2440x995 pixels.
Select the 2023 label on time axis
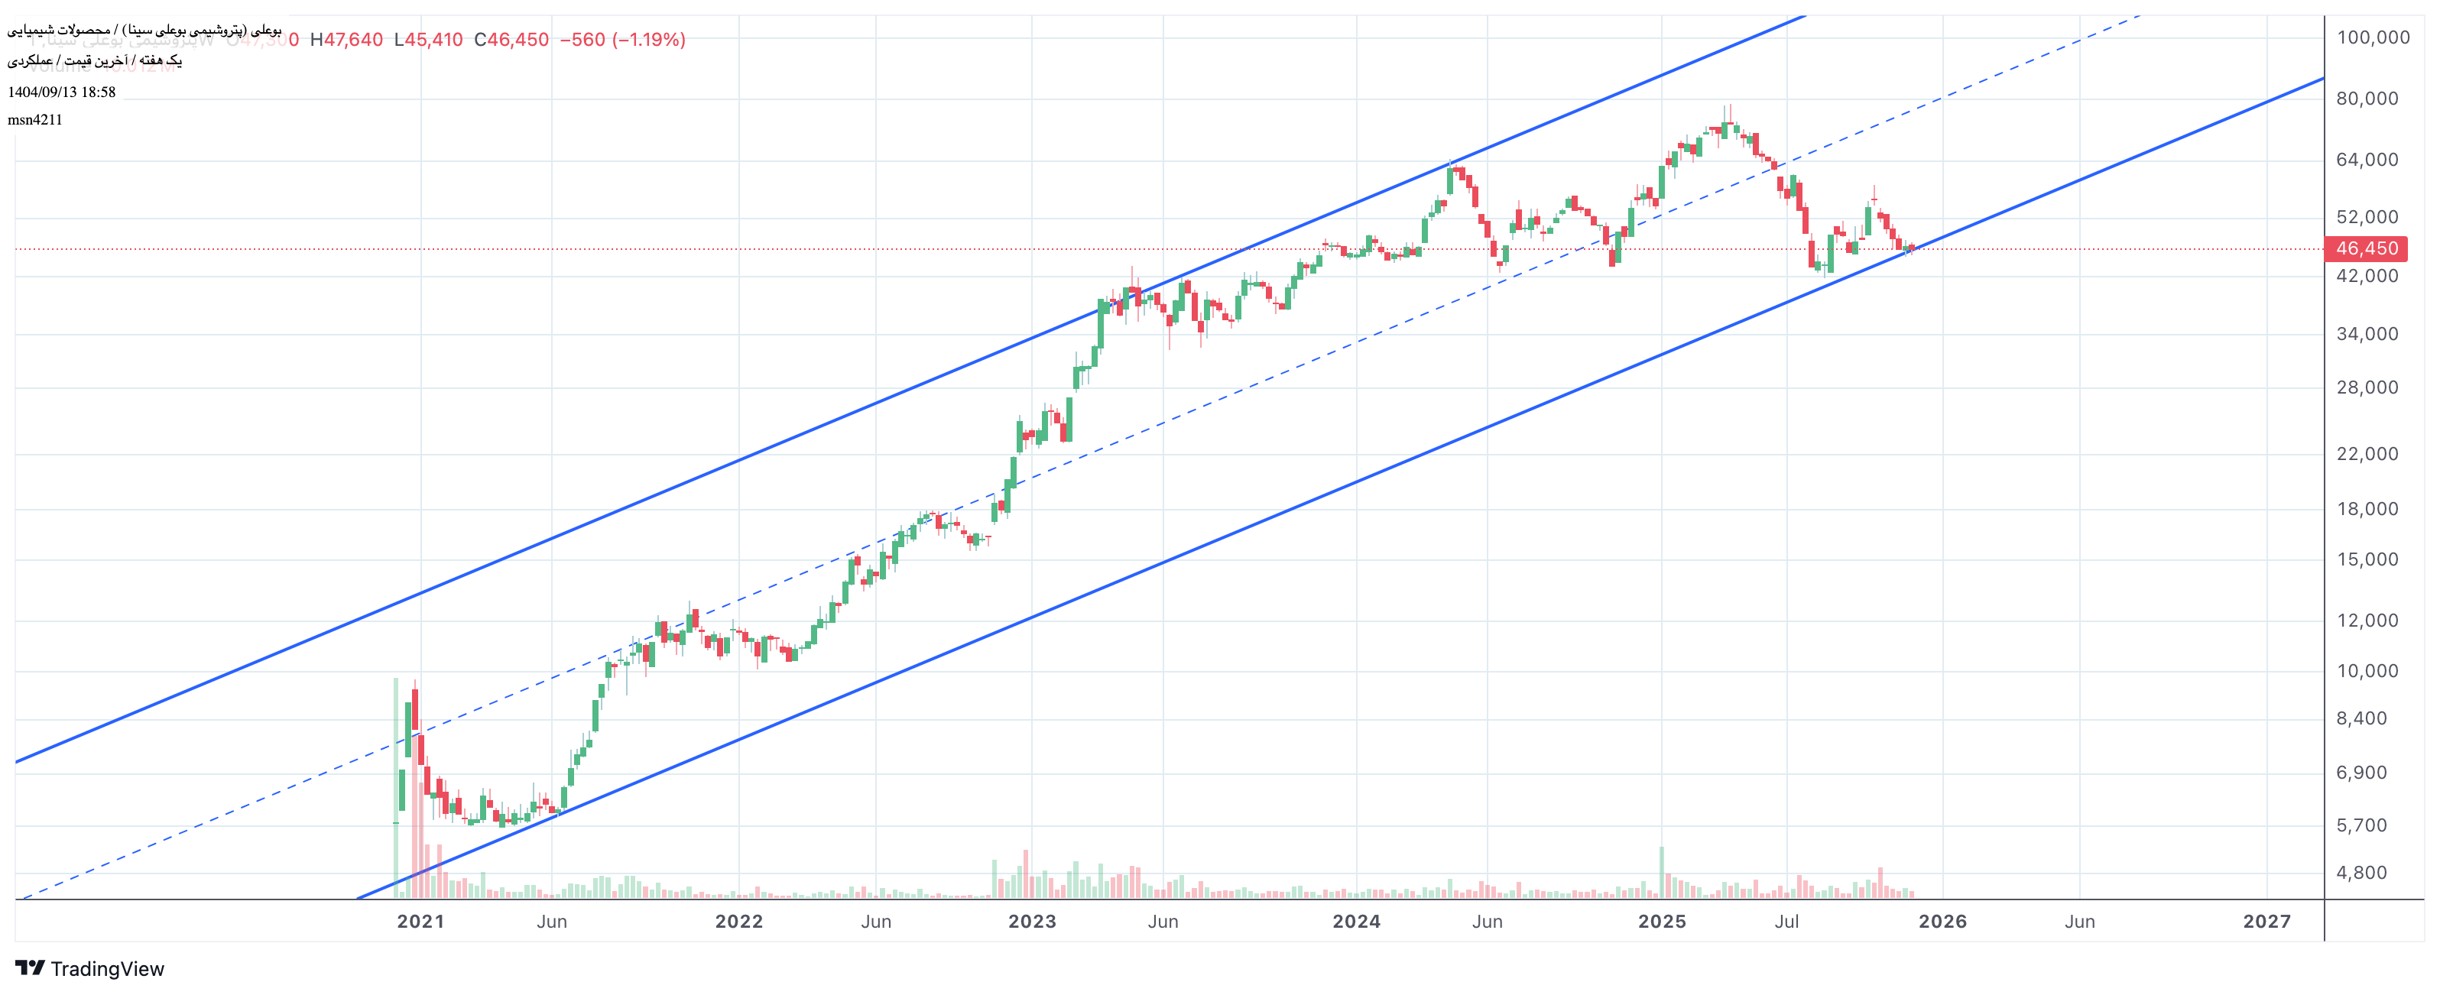coord(1031,921)
